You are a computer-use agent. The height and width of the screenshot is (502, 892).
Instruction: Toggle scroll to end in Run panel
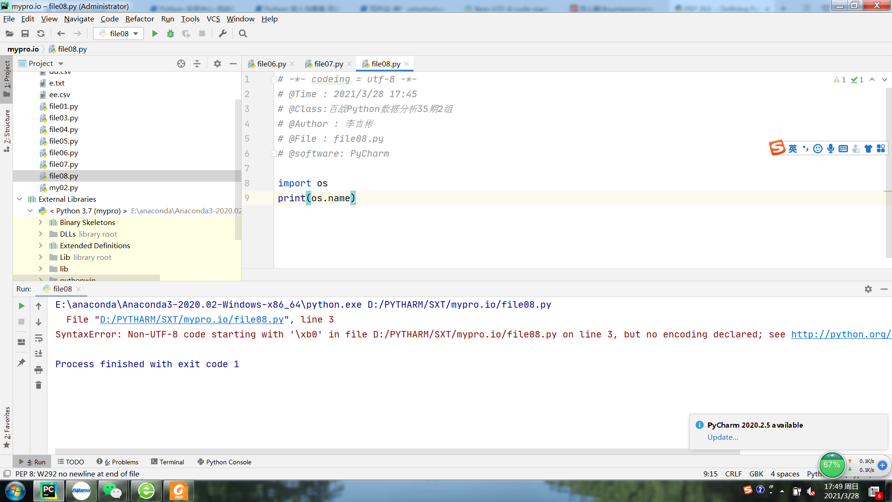[x=39, y=354]
